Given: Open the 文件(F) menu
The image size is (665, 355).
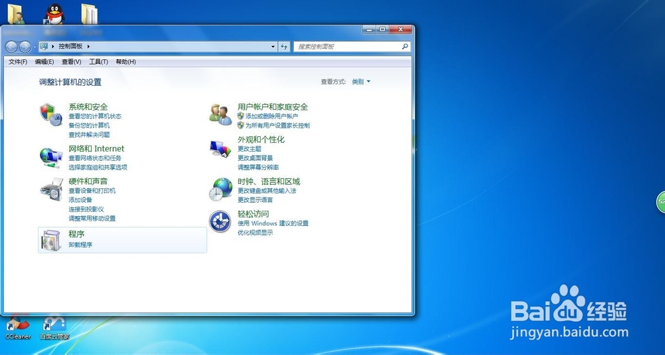Looking at the screenshot, I should click(x=18, y=62).
